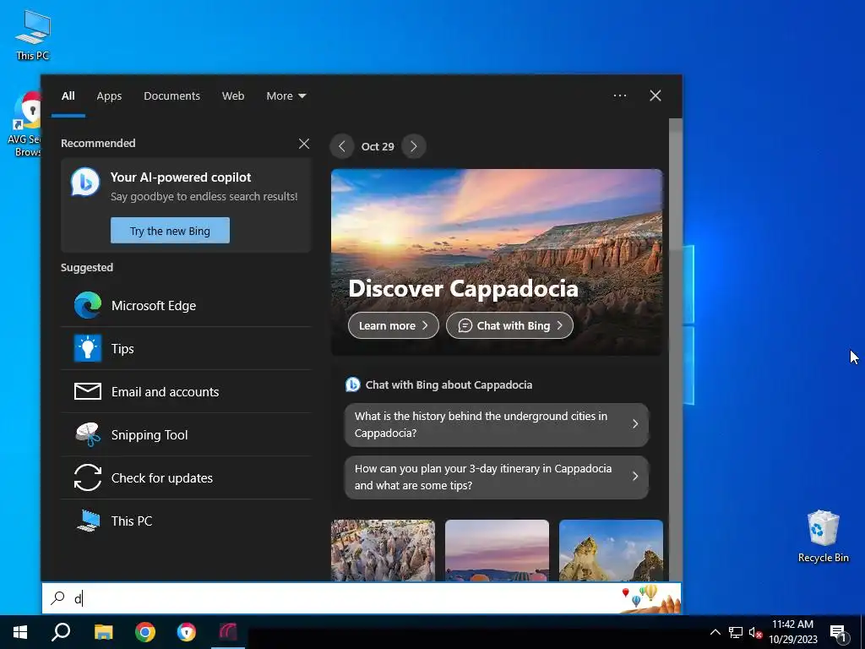Click the search magnifier in search box

coord(58,597)
